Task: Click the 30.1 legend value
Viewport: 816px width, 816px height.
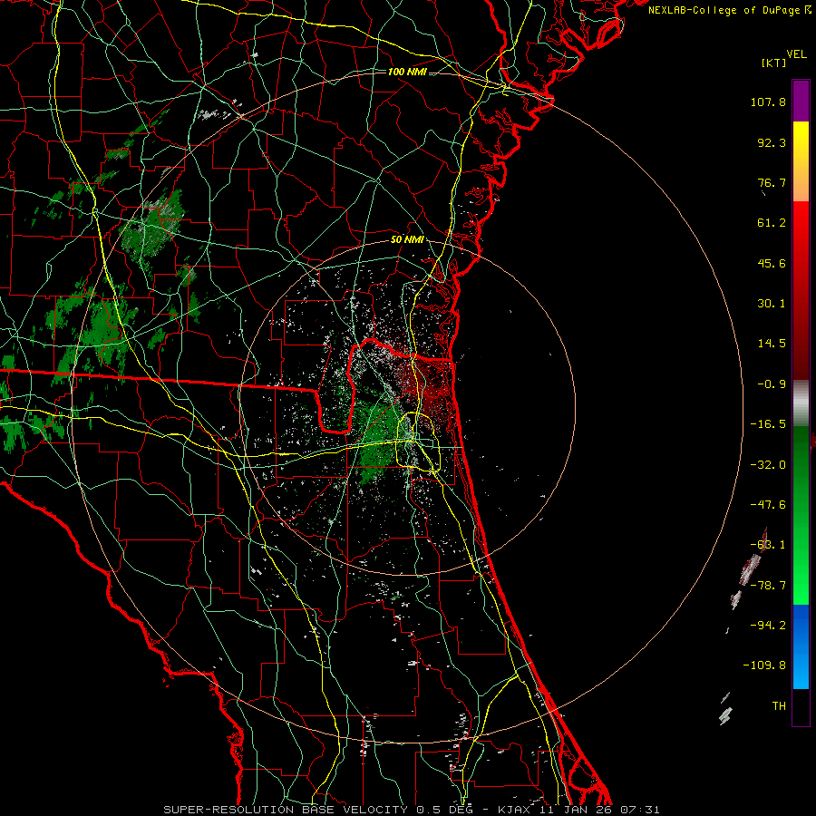Action: (x=772, y=304)
